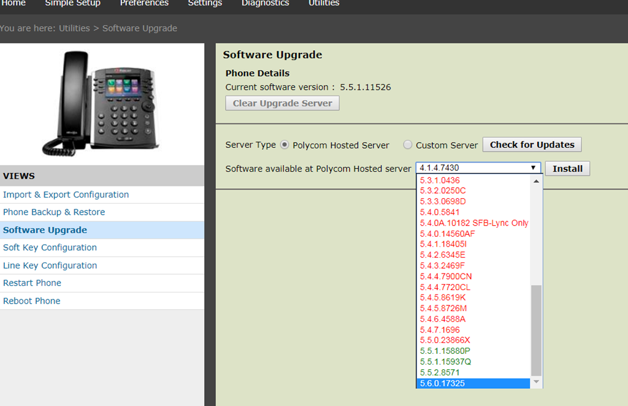Open Import & Export Configuration view
The width and height of the screenshot is (628, 406).
(x=66, y=194)
